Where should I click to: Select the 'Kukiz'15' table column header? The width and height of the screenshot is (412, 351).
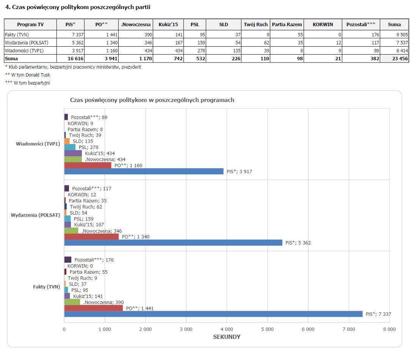pos(168,24)
